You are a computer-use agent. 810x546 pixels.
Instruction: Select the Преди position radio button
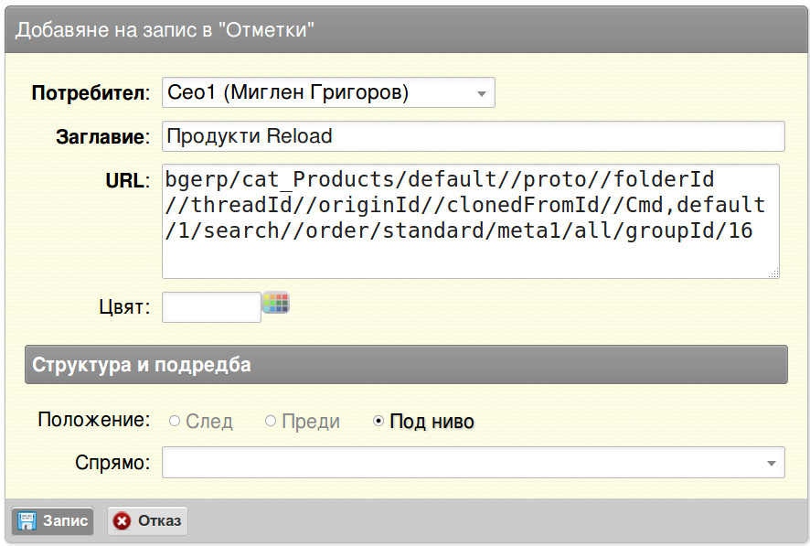[x=271, y=421]
